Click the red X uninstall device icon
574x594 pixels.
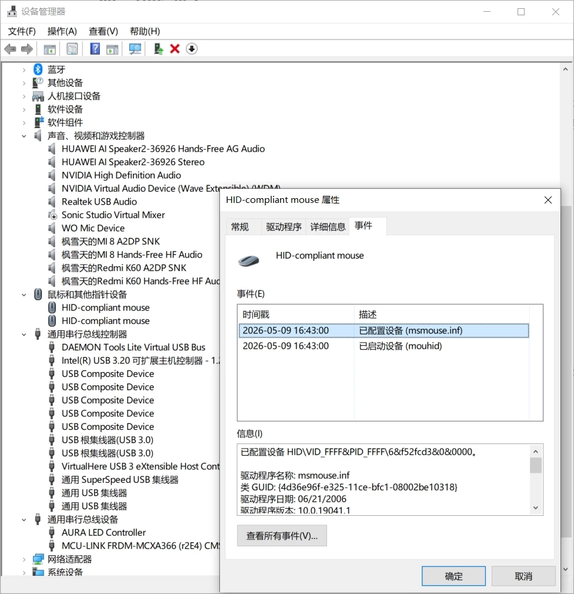point(175,49)
